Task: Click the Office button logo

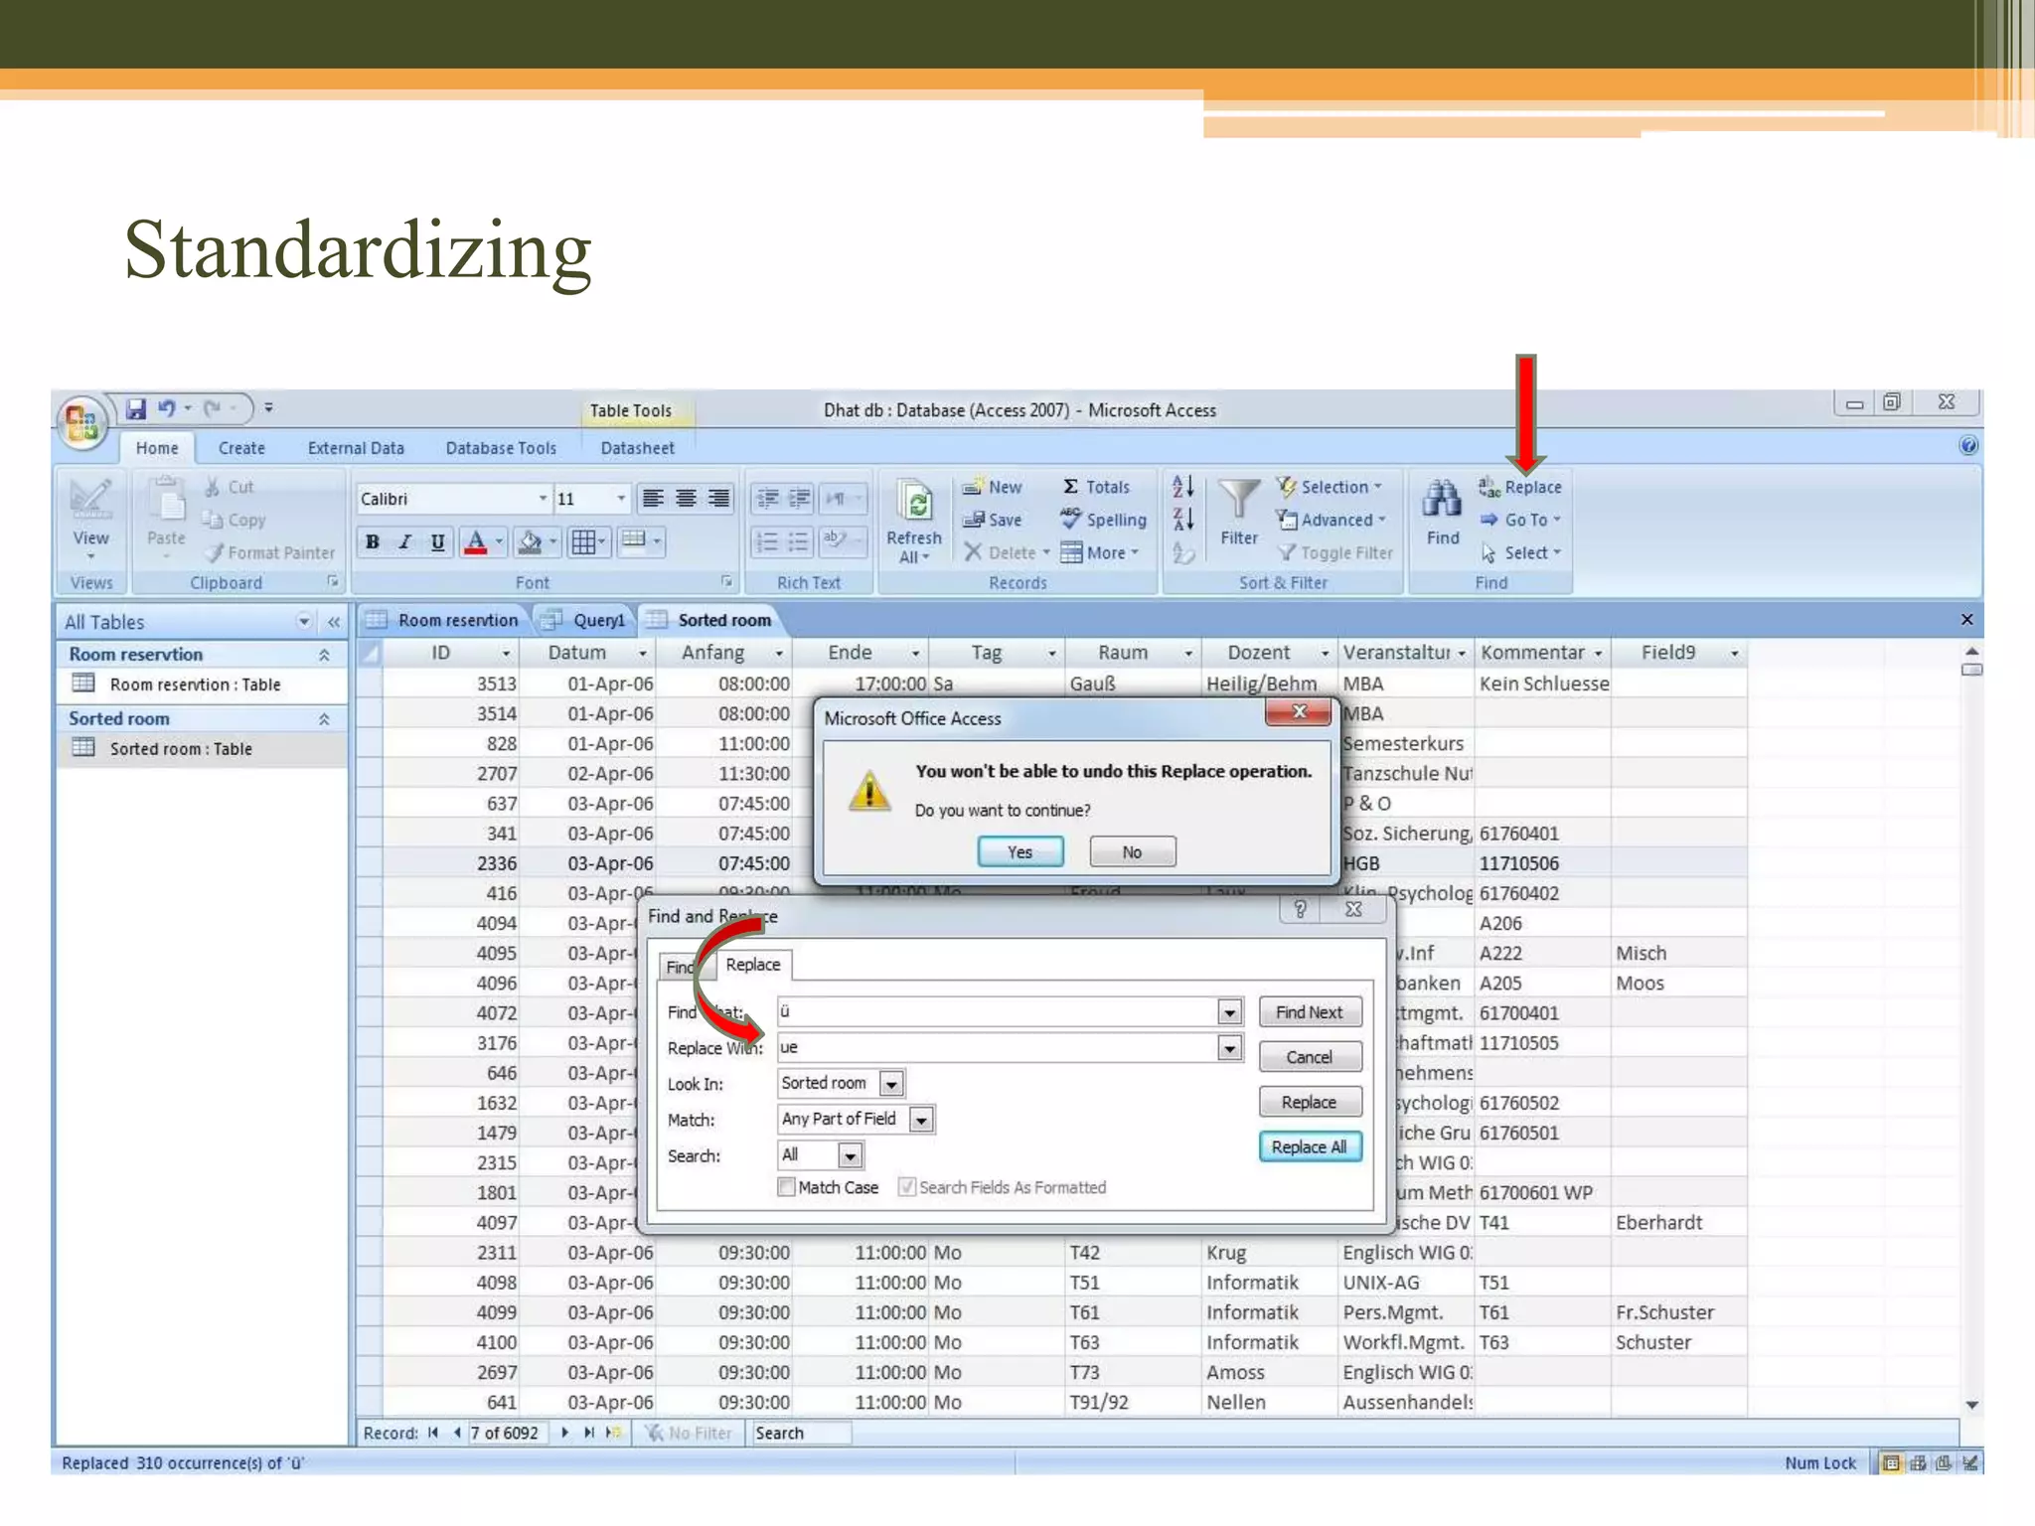Action: pyautogui.click(x=82, y=422)
